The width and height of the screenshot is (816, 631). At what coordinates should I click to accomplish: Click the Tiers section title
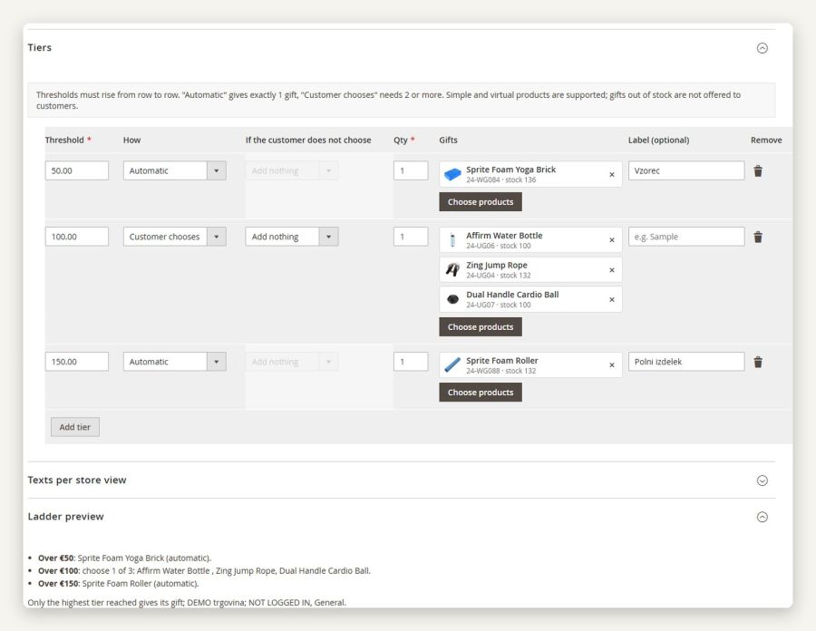(x=40, y=47)
